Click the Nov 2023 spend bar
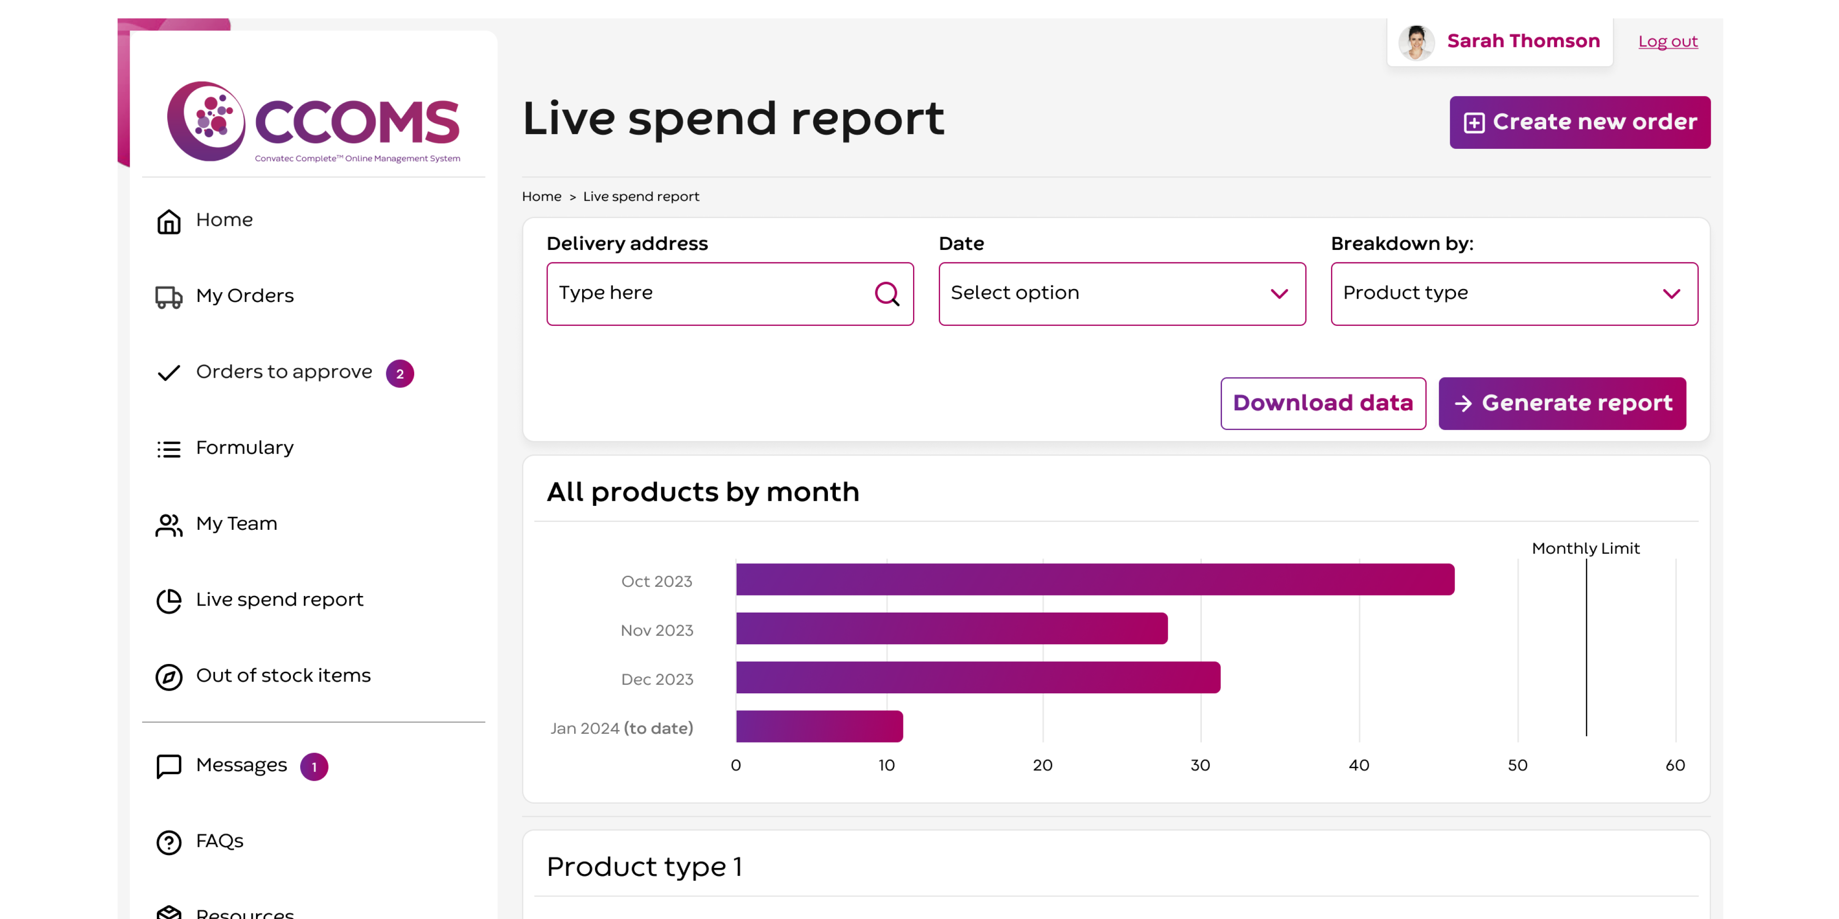1839x919 pixels. pyautogui.click(x=952, y=629)
